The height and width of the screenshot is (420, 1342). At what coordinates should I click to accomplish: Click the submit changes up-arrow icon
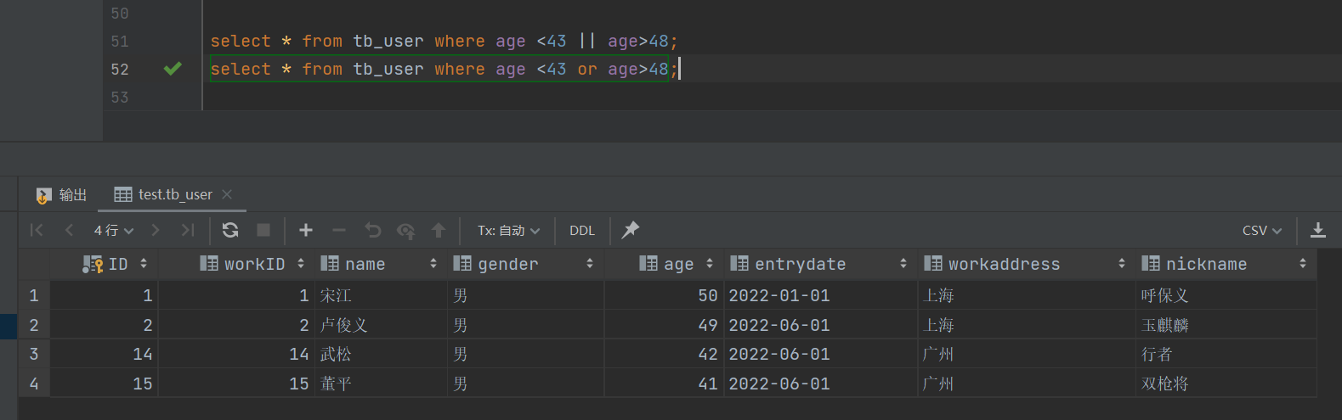click(x=439, y=230)
